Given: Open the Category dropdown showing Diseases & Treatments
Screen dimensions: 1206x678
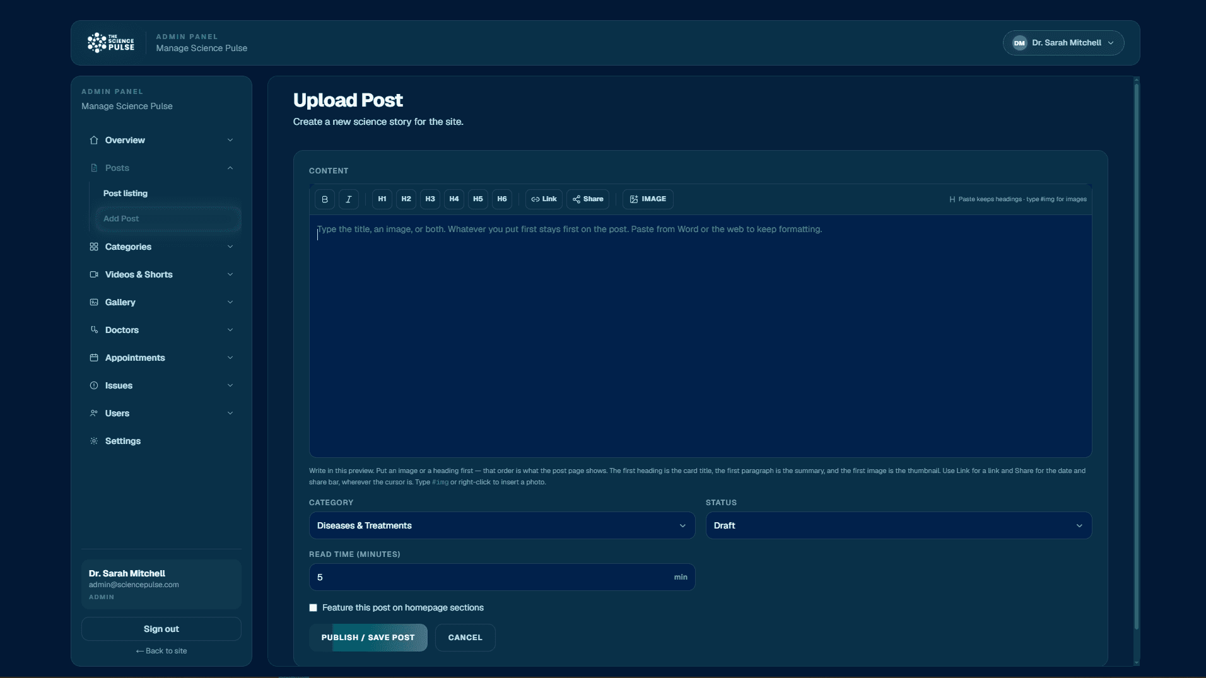Looking at the screenshot, I should click(502, 525).
